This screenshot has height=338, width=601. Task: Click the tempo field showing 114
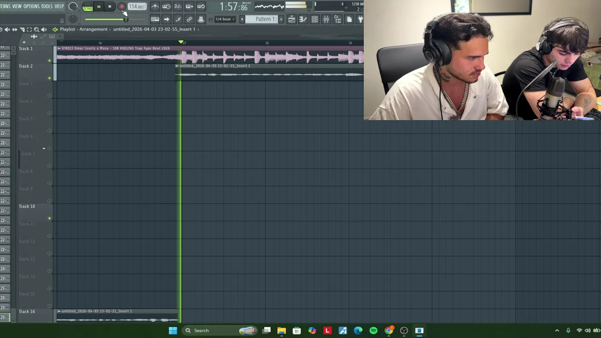coord(137,7)
